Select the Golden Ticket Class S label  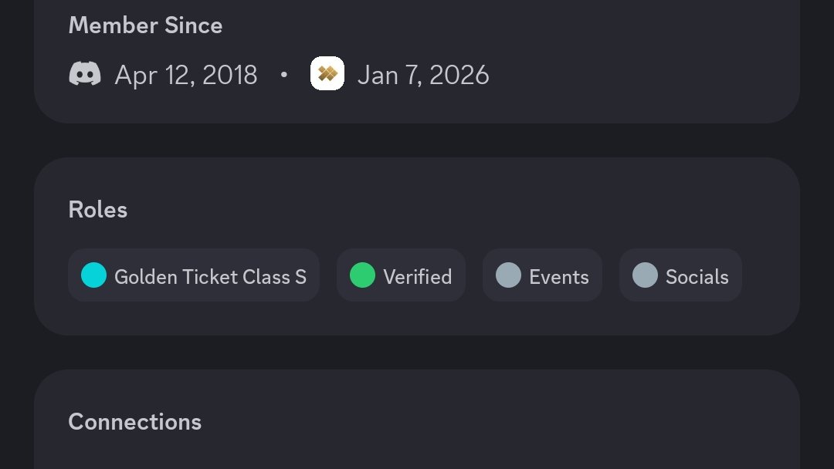coord(210,277)
